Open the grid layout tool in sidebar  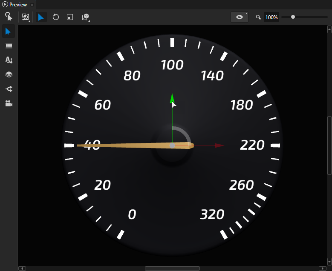9,46
